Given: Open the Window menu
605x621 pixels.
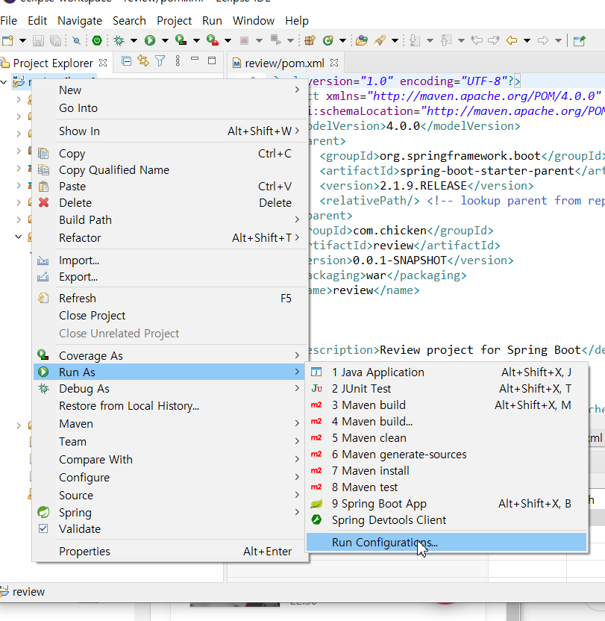Looking at the screenshot, I should coord(254,21).
